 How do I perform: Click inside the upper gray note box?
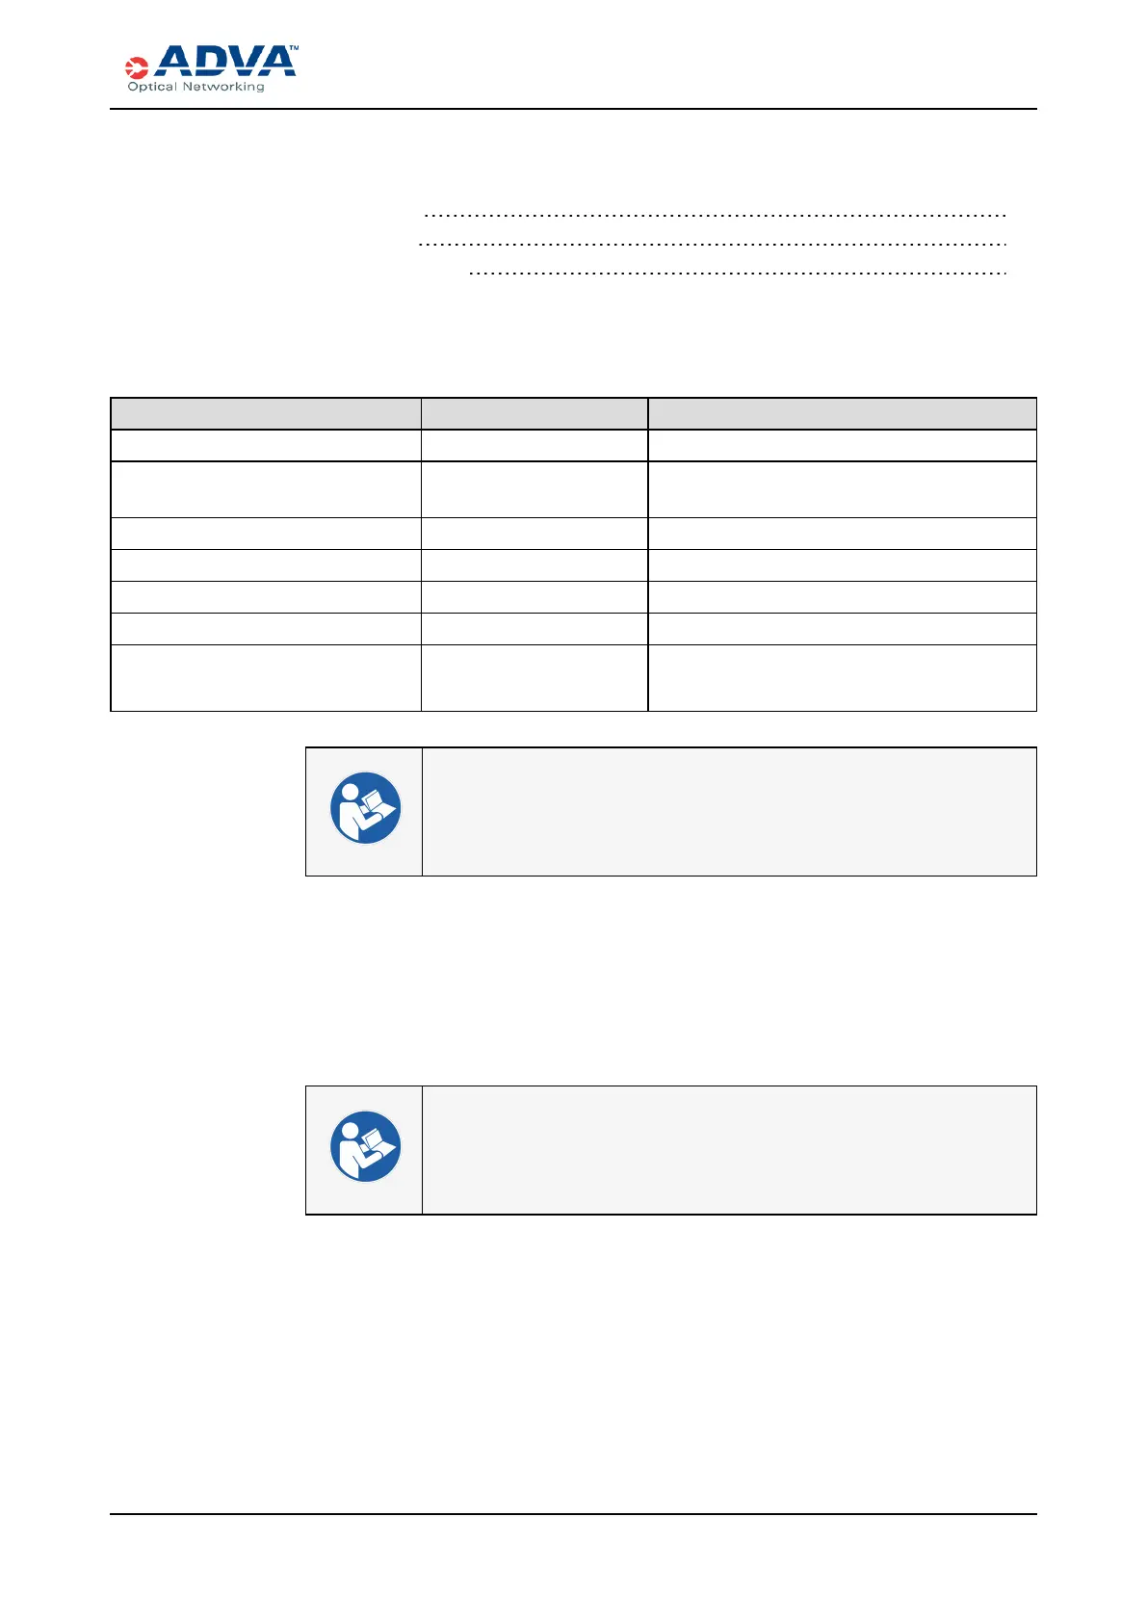tap(729, 811)
